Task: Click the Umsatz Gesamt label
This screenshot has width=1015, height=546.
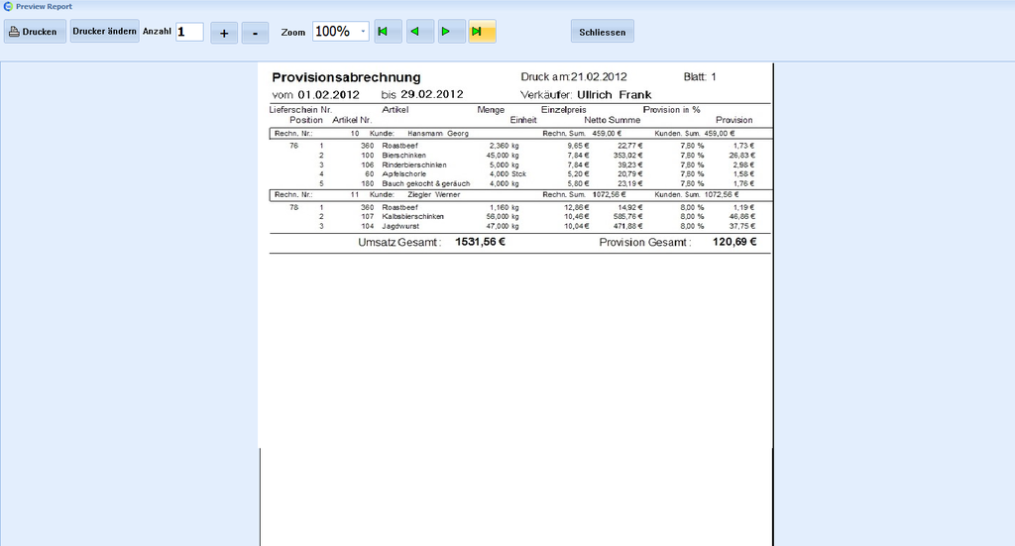Action: pyautogui.click(x=399, y=243)
